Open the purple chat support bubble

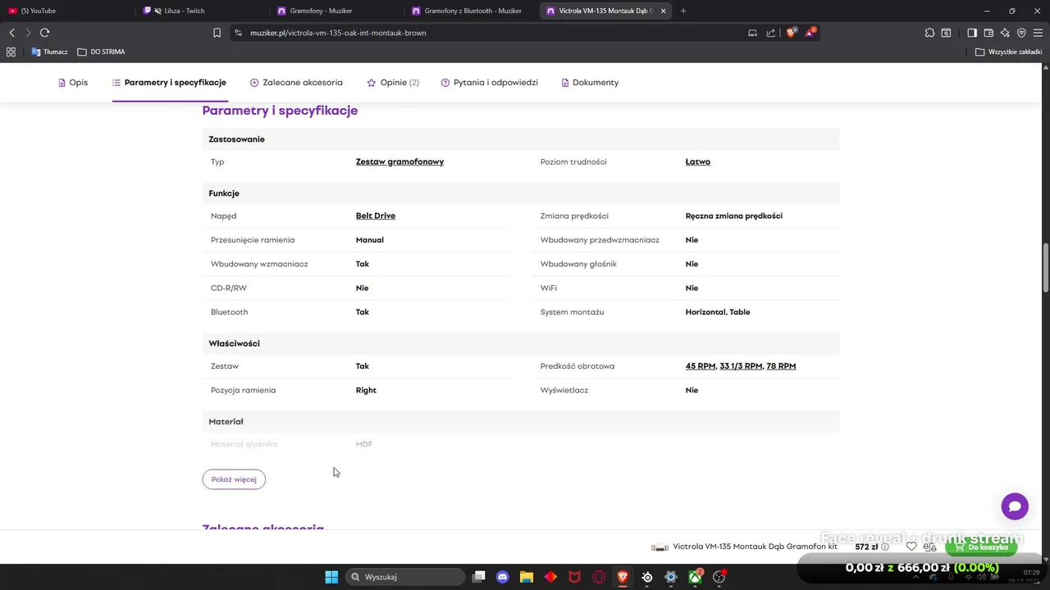[1015, 506]
